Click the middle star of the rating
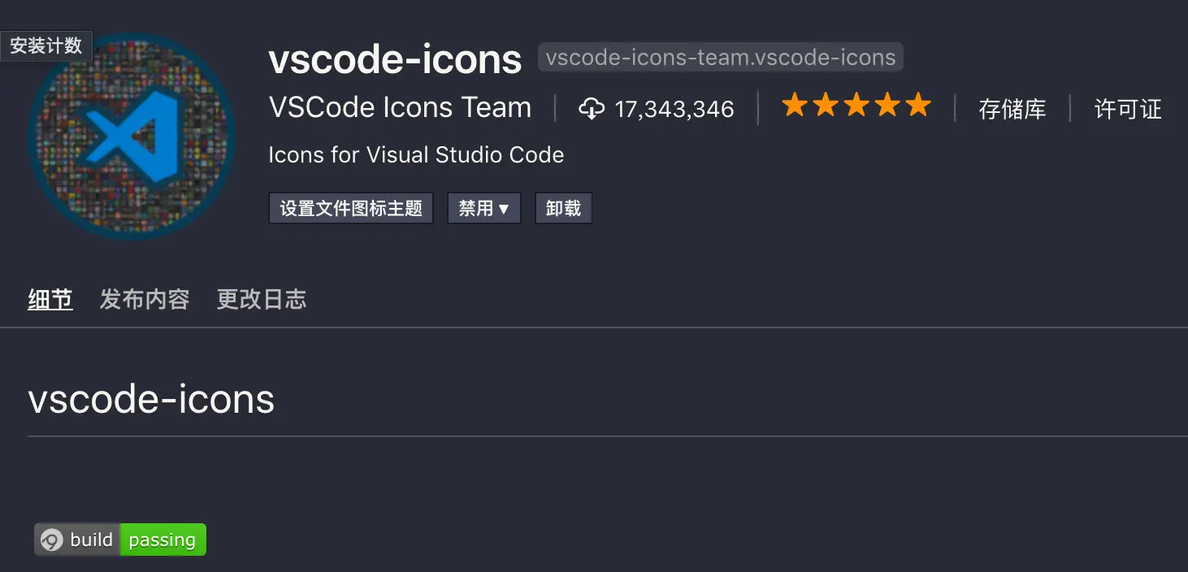 (856, 104)
